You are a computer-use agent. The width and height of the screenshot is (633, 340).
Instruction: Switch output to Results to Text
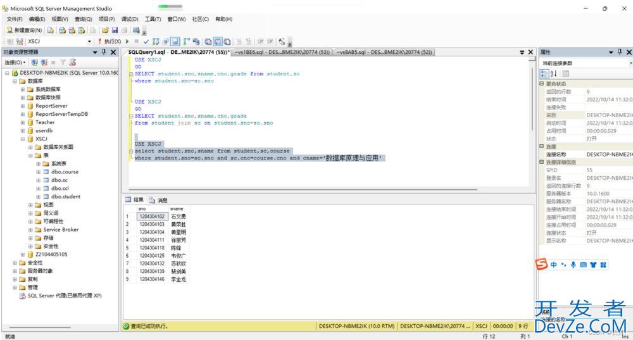tap(208, 42)
